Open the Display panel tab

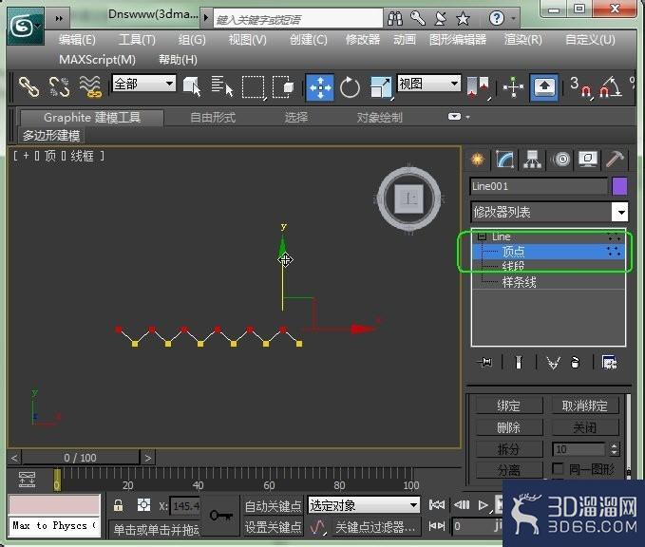point(588,160)
